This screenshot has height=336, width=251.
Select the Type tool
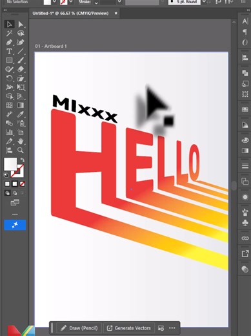point(9,51)
